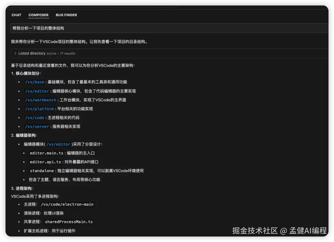
Task: Open the /vs/base path link
Action: (x=35, y=82)
